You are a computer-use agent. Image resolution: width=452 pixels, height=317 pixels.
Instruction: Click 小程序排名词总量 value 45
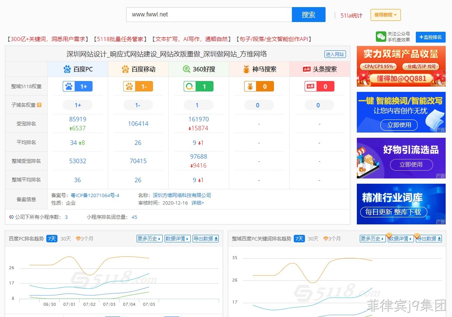[x=134, y=217]
